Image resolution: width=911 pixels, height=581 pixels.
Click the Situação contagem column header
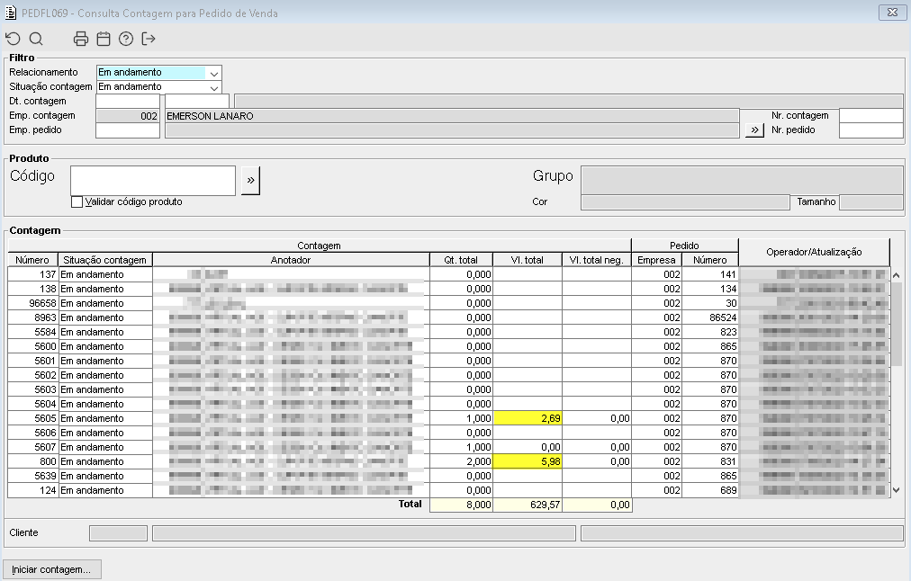105,260
